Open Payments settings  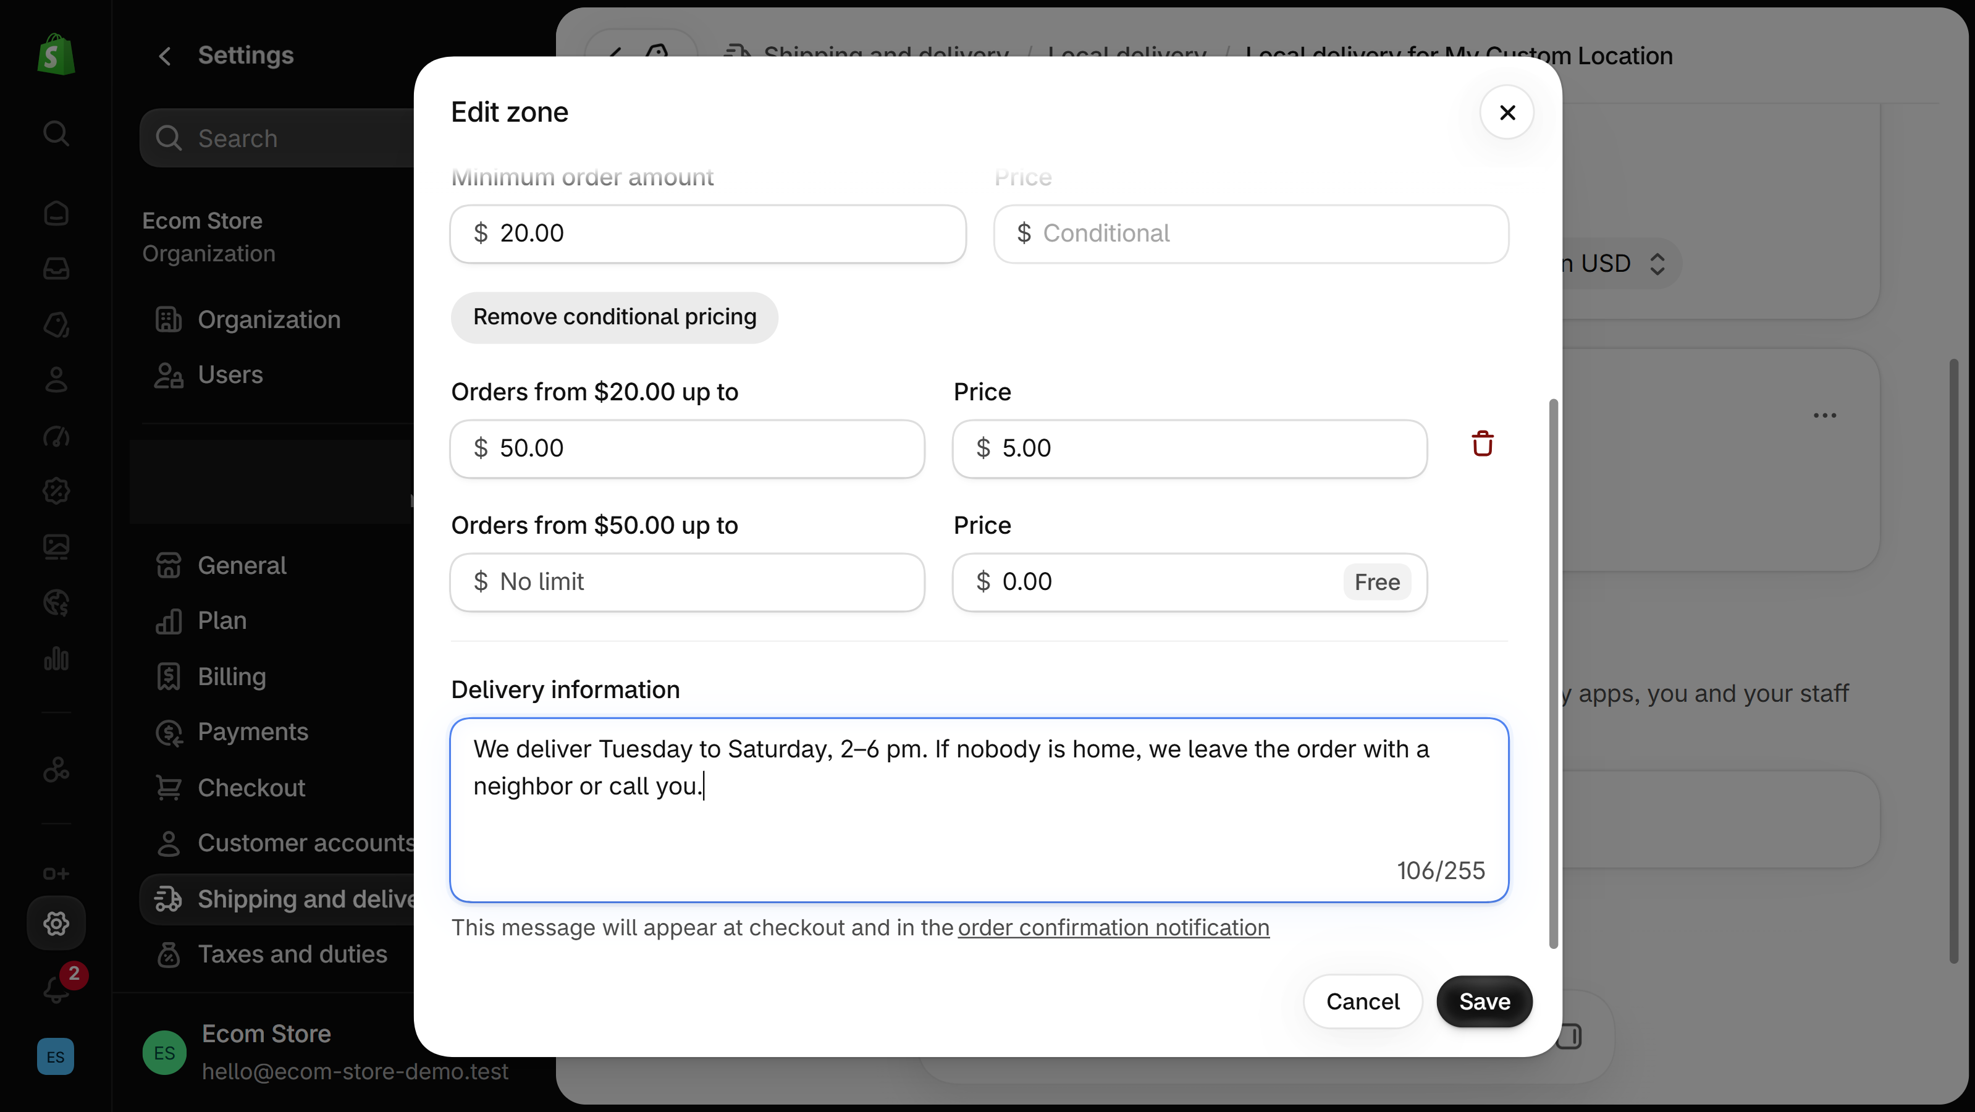253,731
